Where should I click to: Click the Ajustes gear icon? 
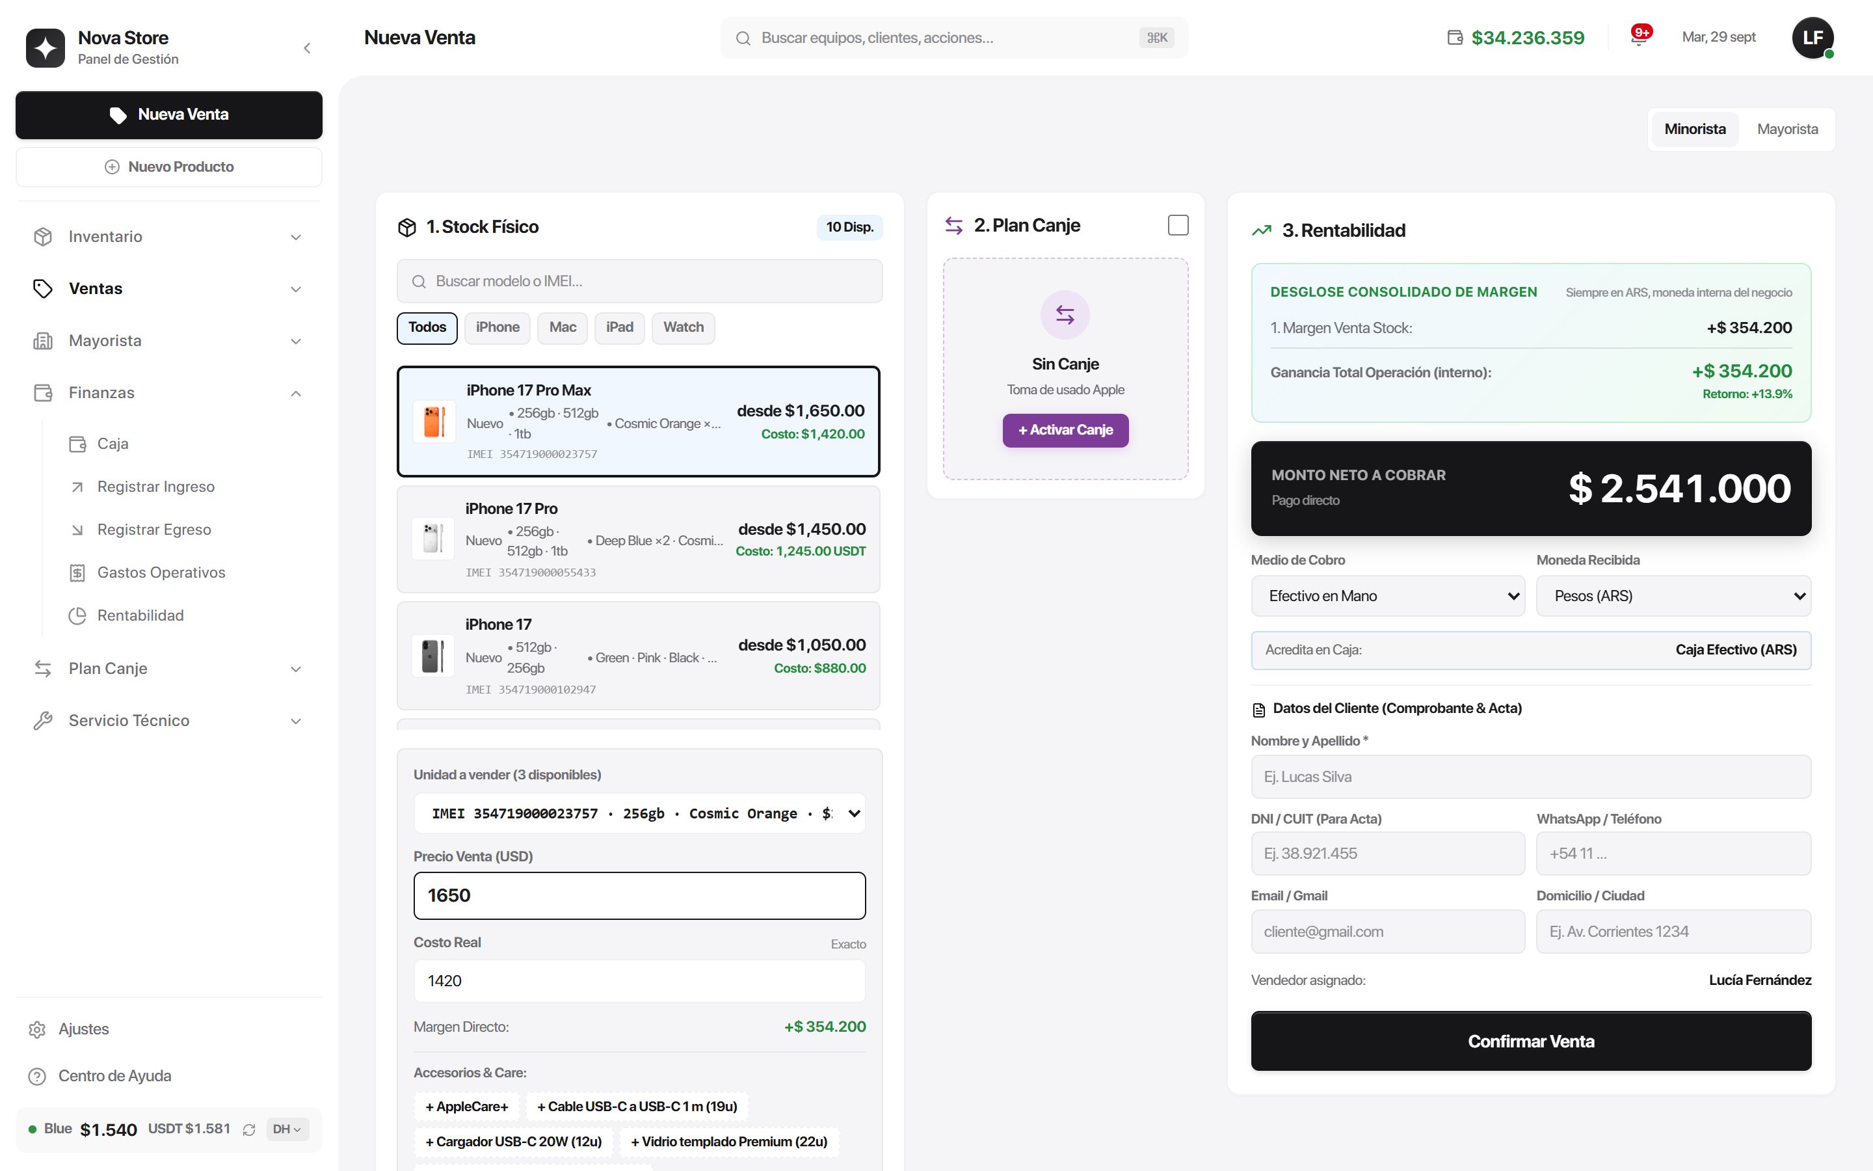point(37,1029)
